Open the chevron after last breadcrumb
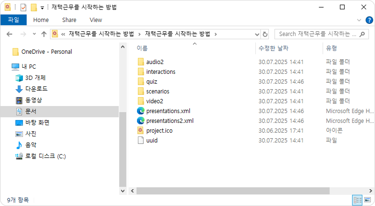Image resolution: width=375 pixels, height=206 pixels. (216, 34)
